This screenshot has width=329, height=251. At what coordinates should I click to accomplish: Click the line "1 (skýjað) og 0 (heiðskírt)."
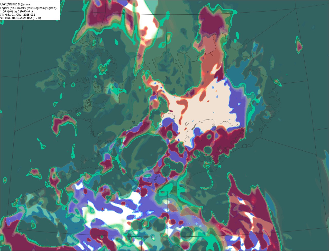point(17,11)
